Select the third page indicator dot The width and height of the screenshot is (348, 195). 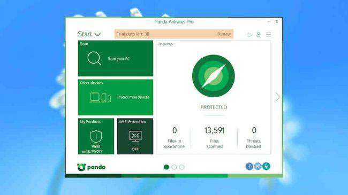(182, 167)
